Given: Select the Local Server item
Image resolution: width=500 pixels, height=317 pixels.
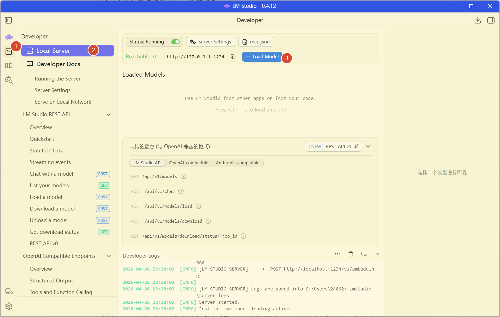Looking at the screenshot, I should pos(67,51).
